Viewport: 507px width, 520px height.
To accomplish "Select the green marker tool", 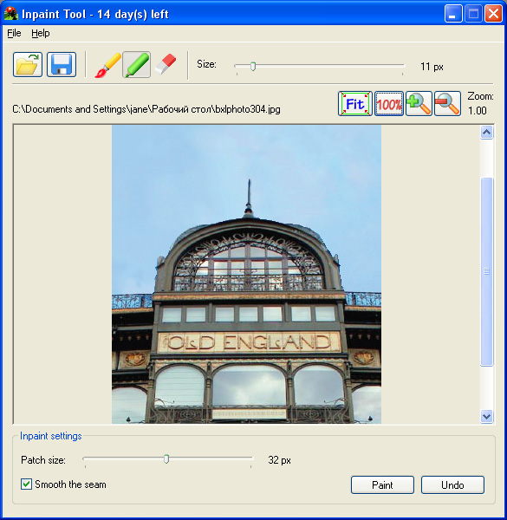I will pos(137,65).
